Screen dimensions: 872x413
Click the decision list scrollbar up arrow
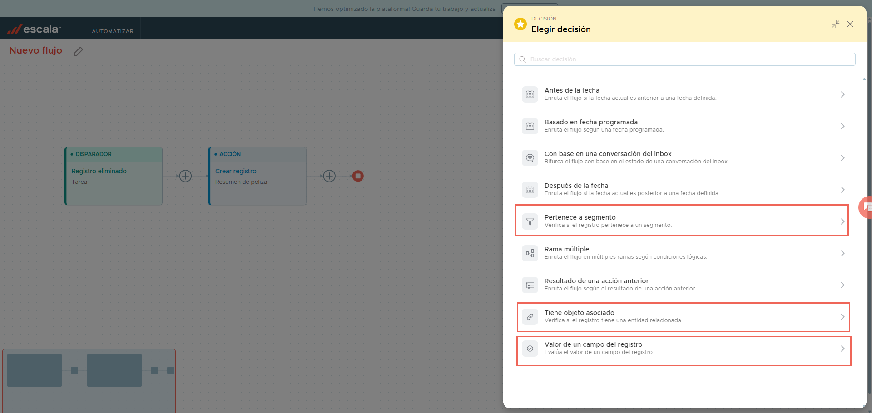coord(864,79)
